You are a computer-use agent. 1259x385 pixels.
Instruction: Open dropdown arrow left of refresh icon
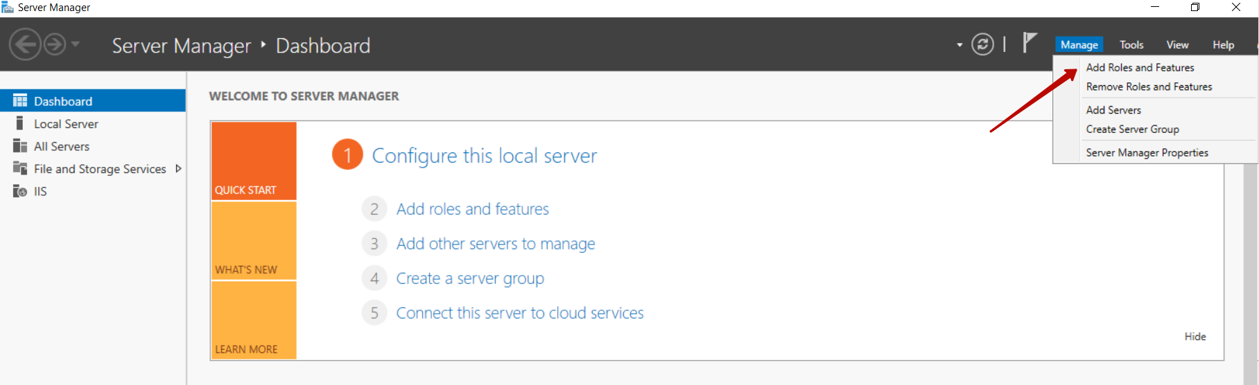tap(960, 46)
